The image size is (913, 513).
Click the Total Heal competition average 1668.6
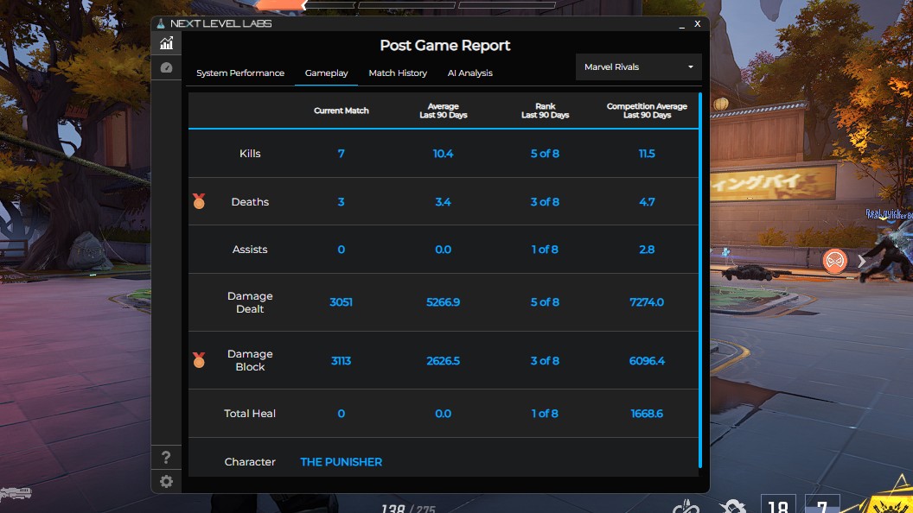point(647,414)
